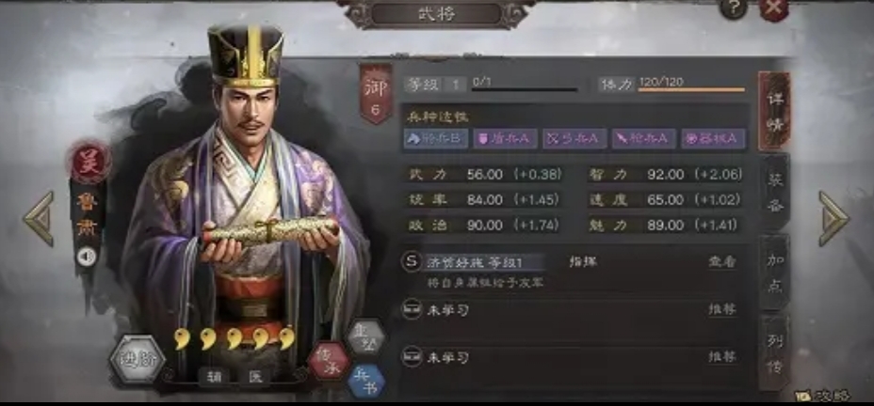Image resolution: width=874 pixels, height=406 pixels.
Task: Open the 攻略 guide button
Action: point(822,396)
